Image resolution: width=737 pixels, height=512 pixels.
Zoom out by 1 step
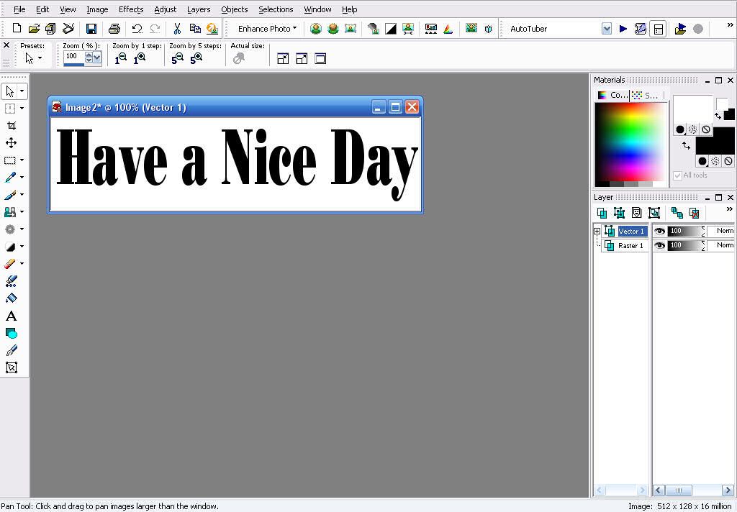(121, 59)
